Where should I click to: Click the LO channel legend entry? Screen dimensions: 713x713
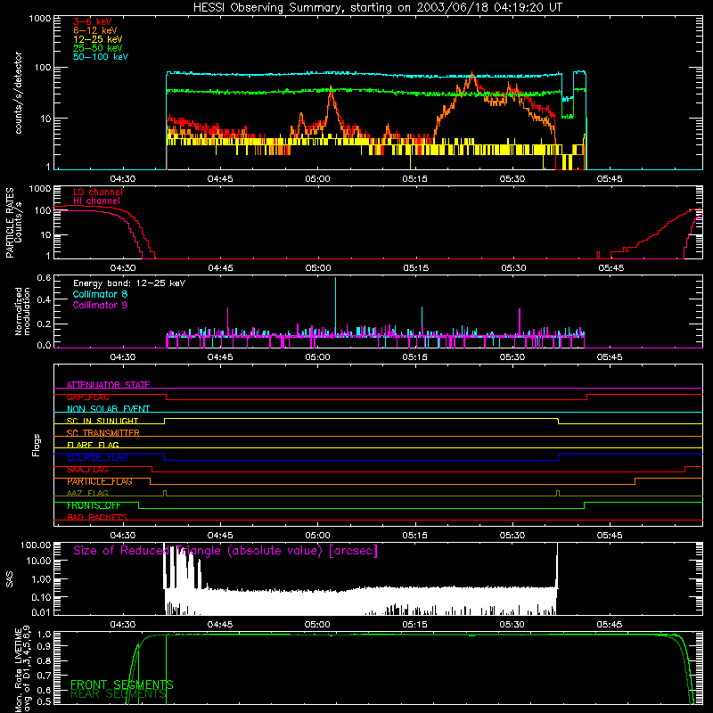tap(98, 192)
